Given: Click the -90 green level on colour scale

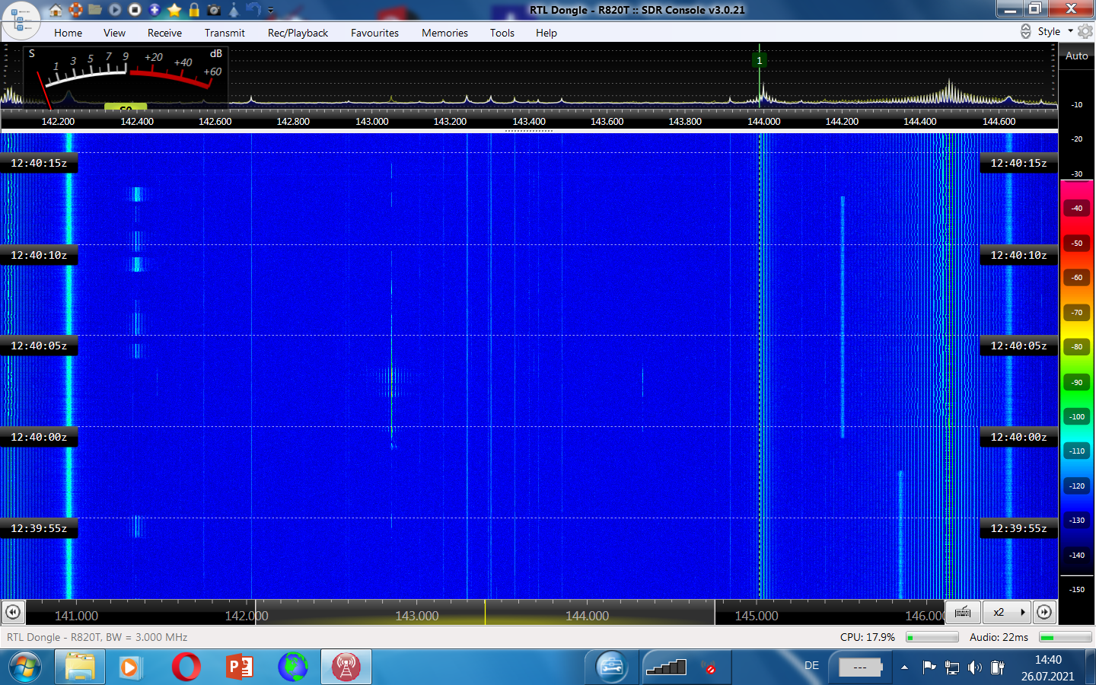Looking at the screenshot, I should coord(1077,382).
